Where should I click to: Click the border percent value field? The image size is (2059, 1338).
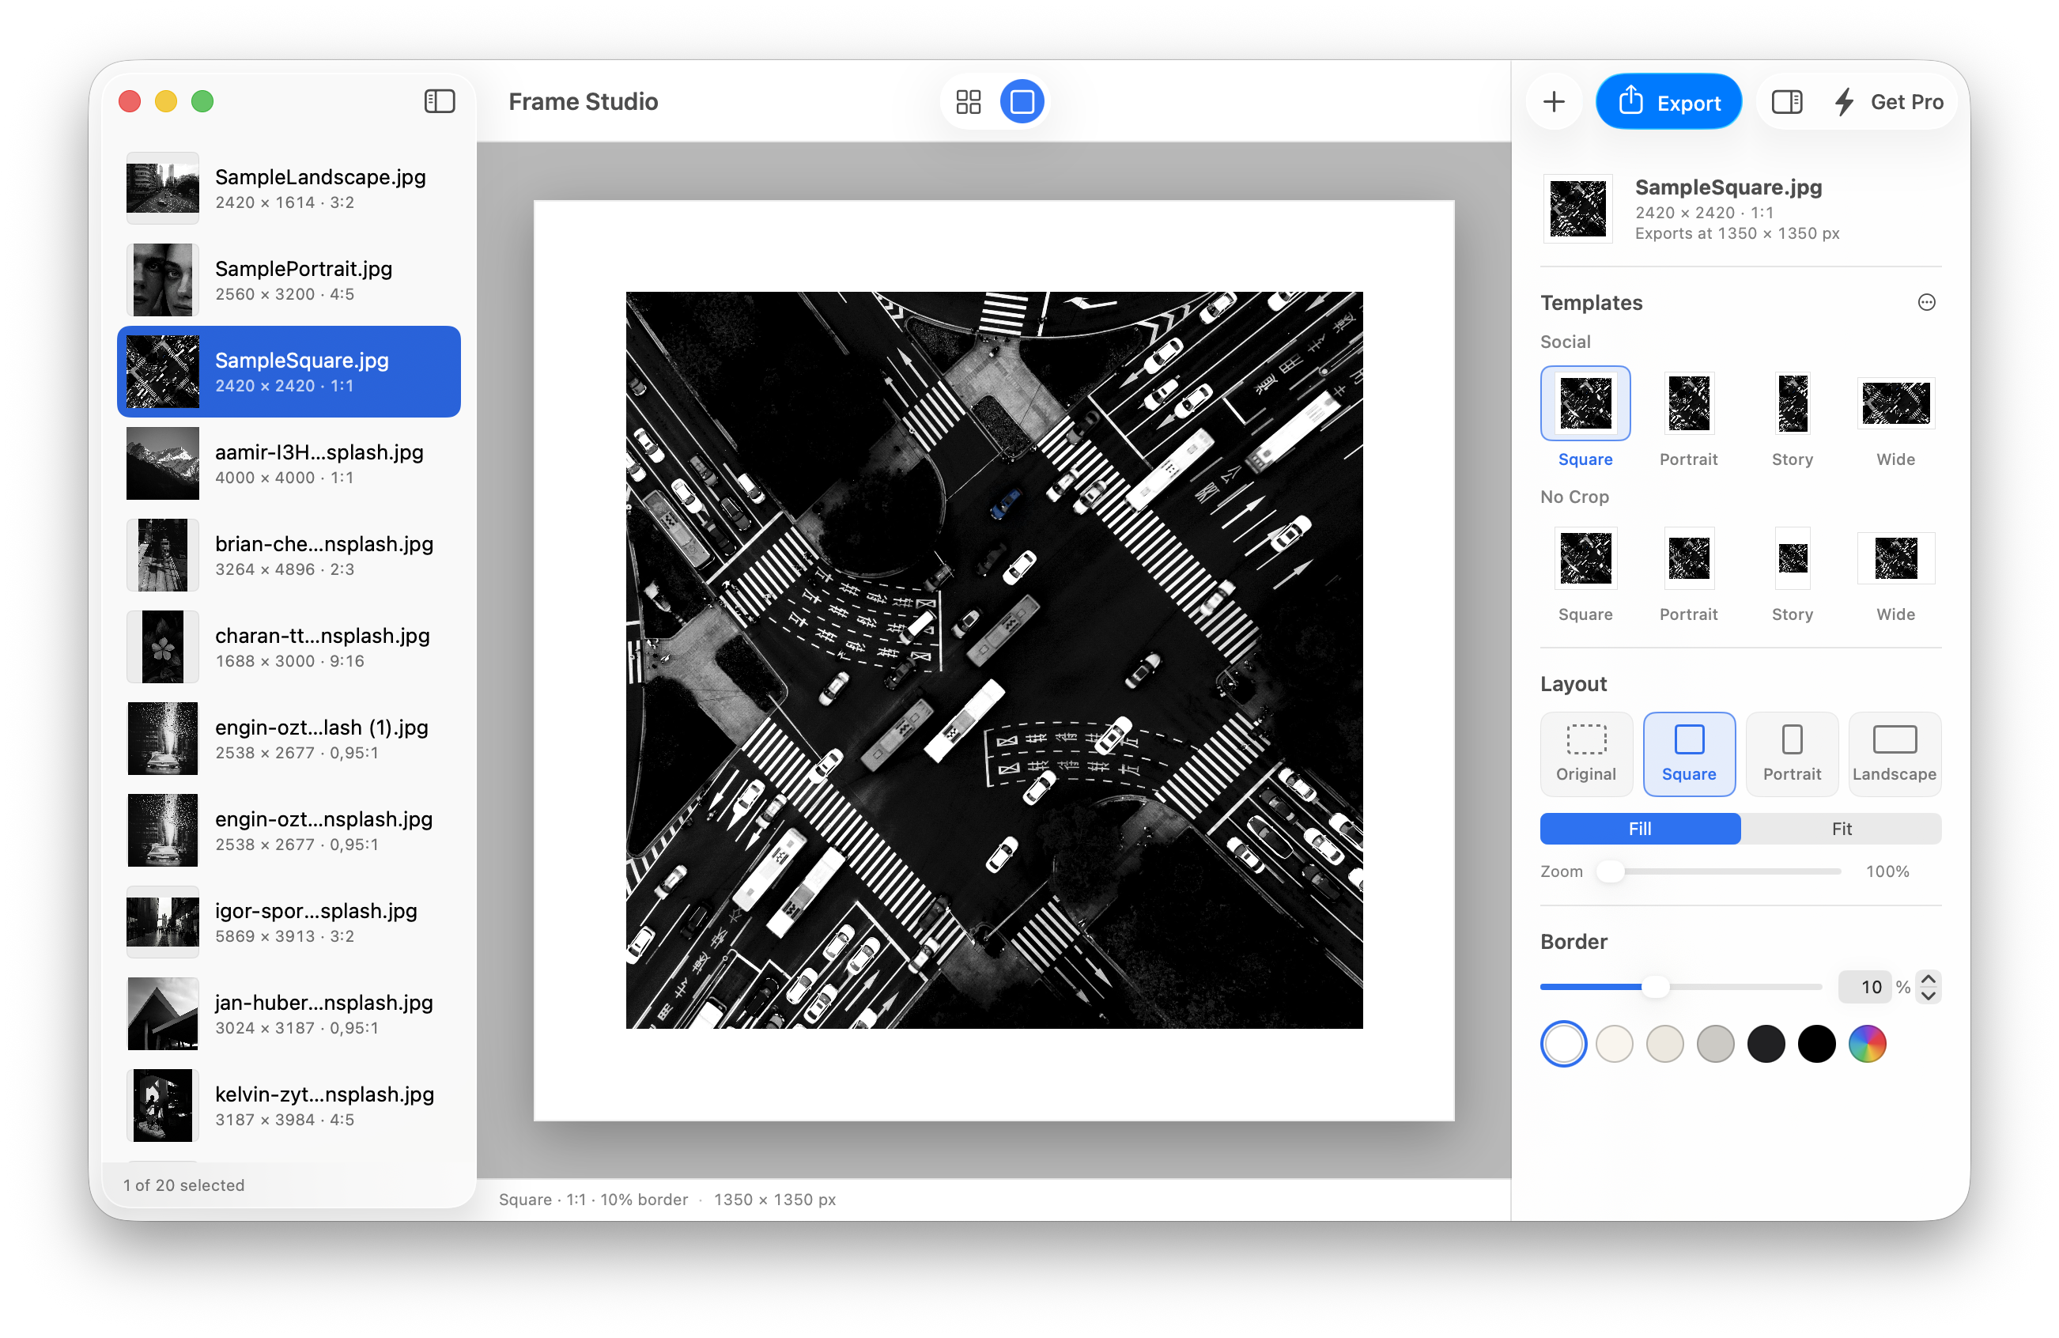pos(1865,987)
